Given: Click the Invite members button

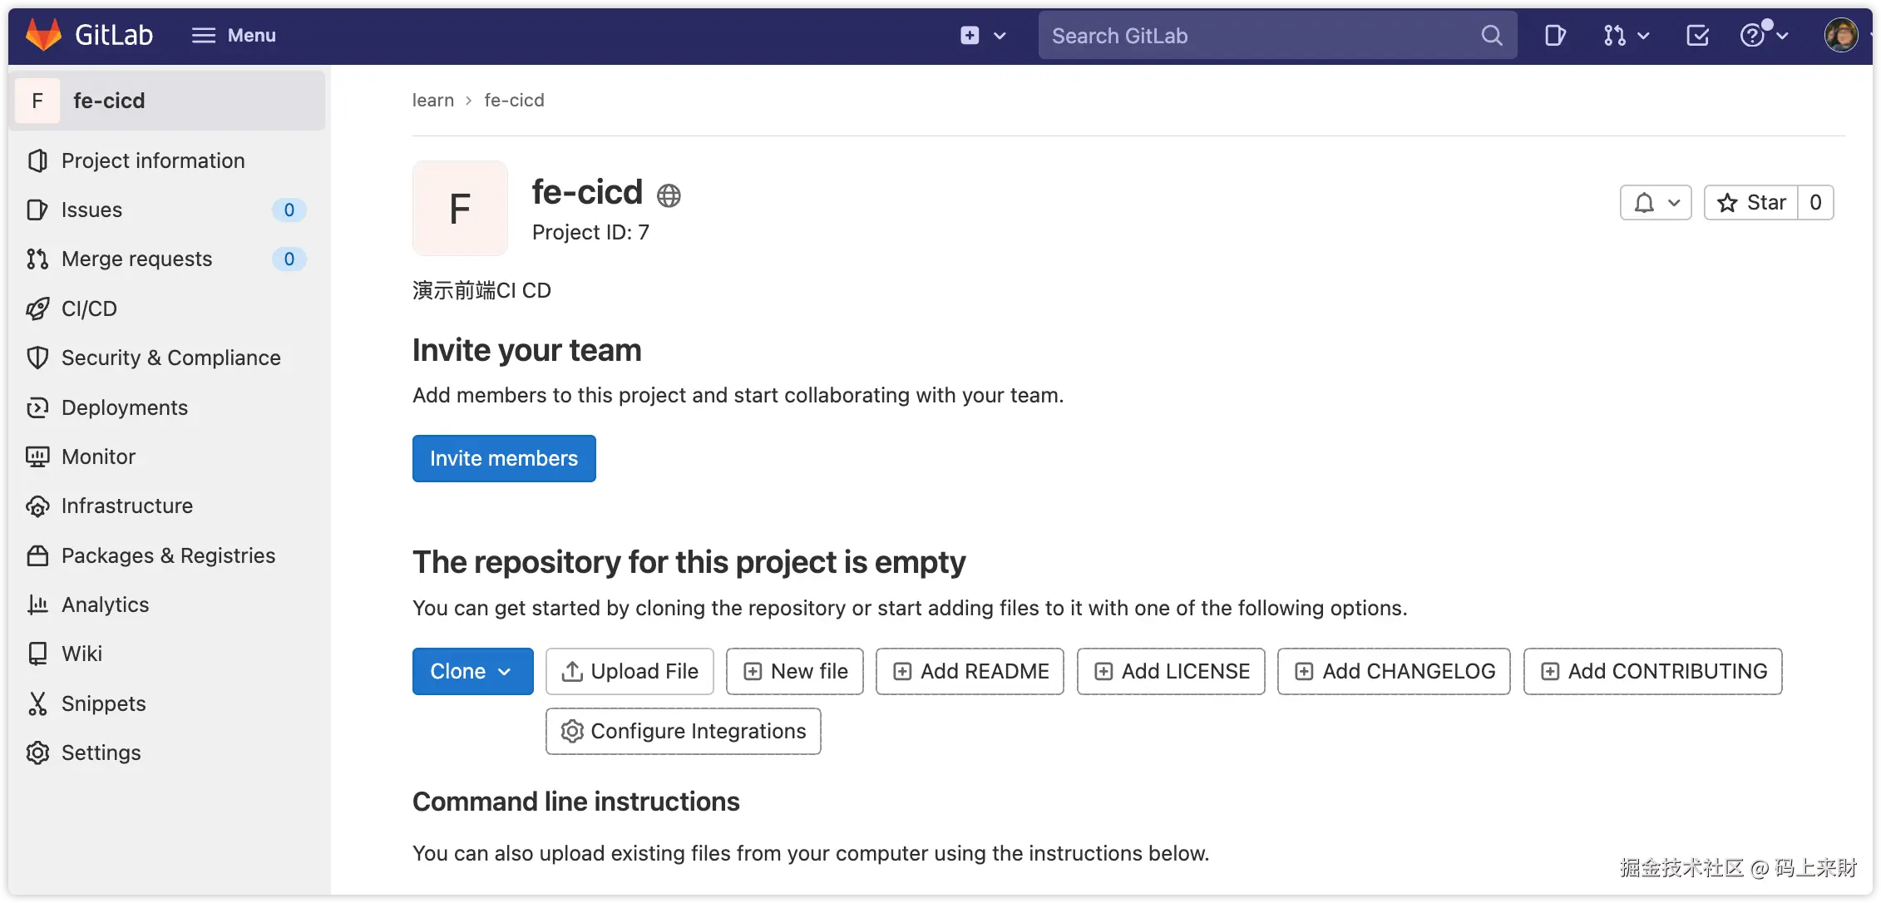Looking at the screenshot, I should [504, 458].
